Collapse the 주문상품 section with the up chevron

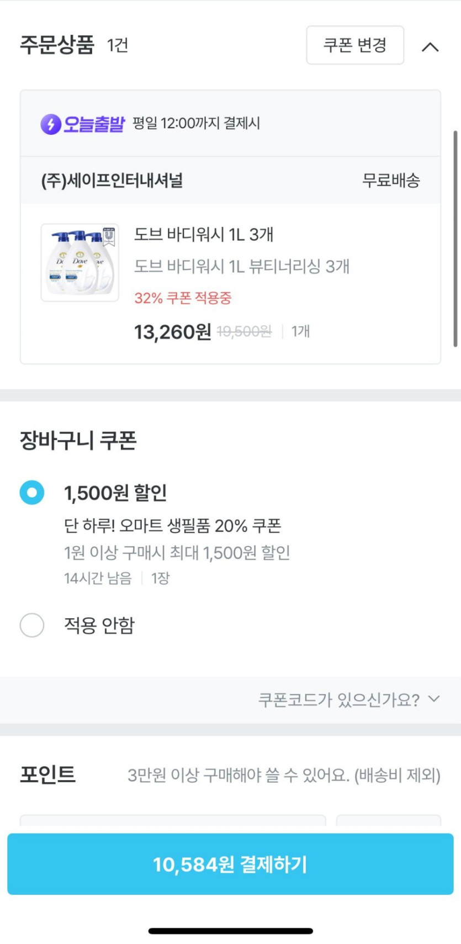[x=430, y=47]
